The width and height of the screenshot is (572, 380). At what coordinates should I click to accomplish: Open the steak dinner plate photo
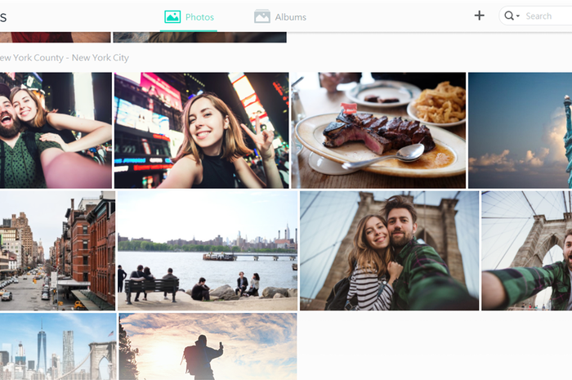click(378, 130)
